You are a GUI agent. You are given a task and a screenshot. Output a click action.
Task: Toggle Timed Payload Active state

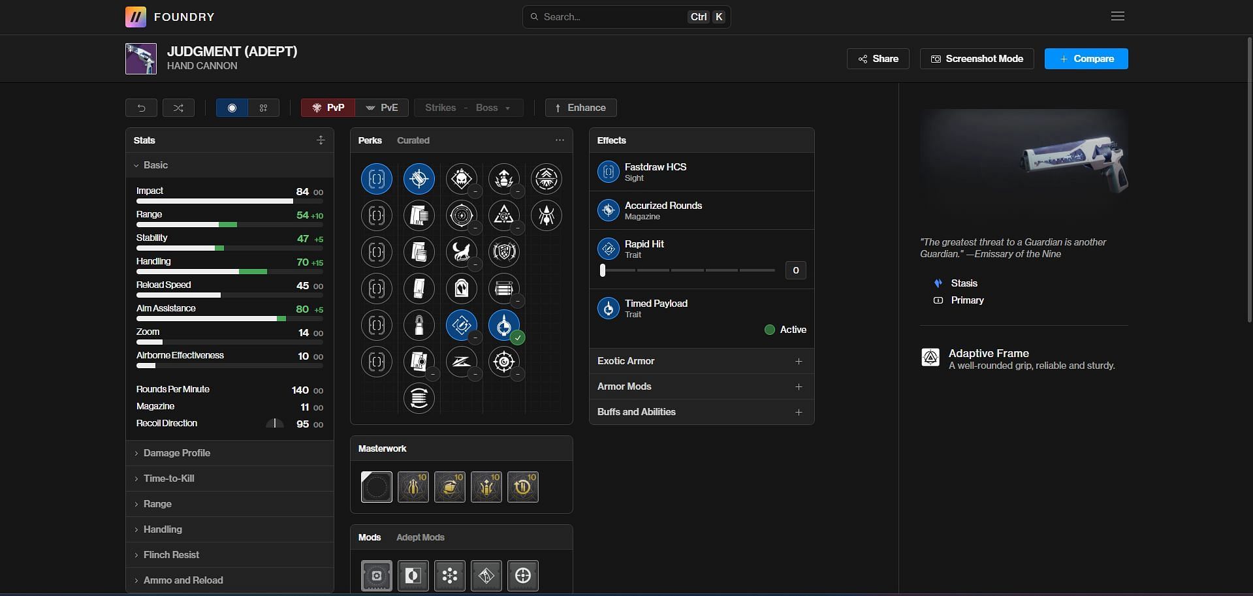[785, 330]
